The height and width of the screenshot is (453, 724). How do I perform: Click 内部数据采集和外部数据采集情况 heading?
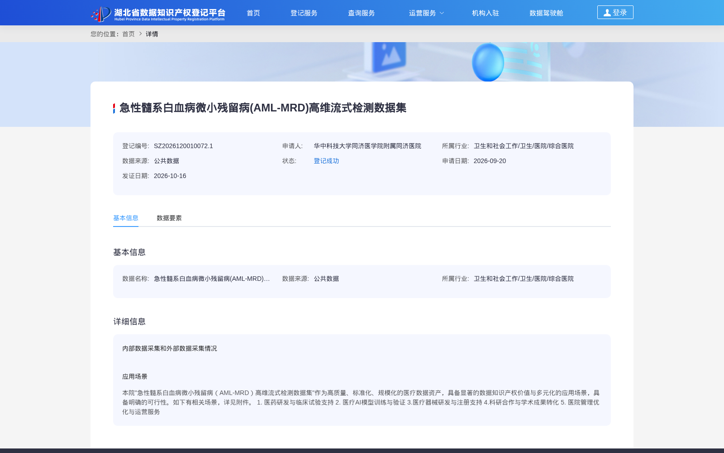(170, 348)
